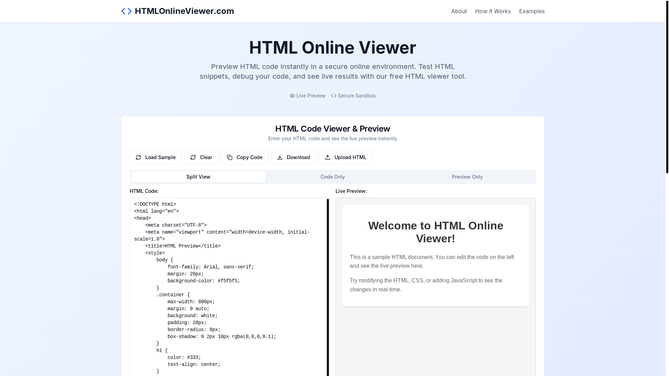Switch to the Code Only tab
Screen dimensions: 669x376
(x=333, y=177)
